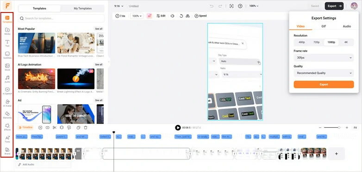This screenshot has width=362, height=172.
Task: Toggle the Timeline view button
Action: (25, 127)
